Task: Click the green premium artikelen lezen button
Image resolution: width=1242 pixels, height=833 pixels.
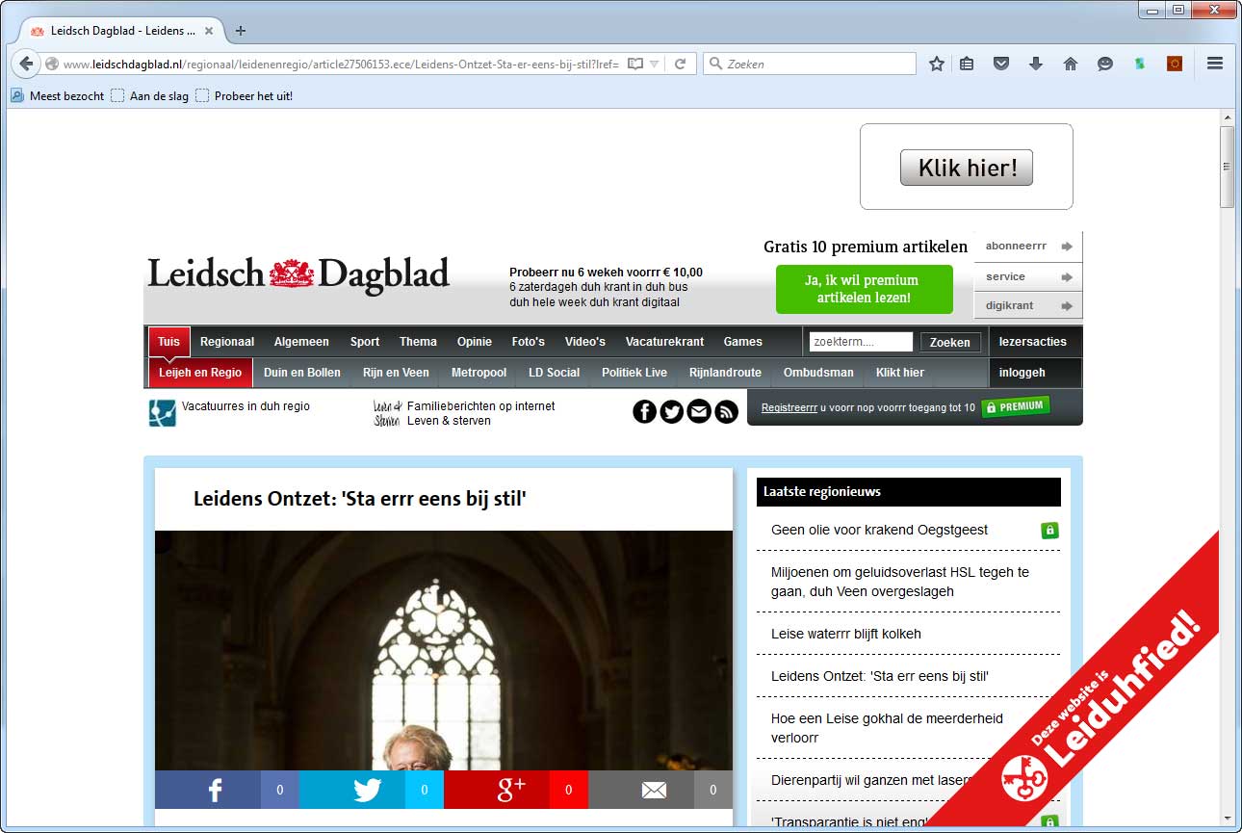Action: point(865,289)
